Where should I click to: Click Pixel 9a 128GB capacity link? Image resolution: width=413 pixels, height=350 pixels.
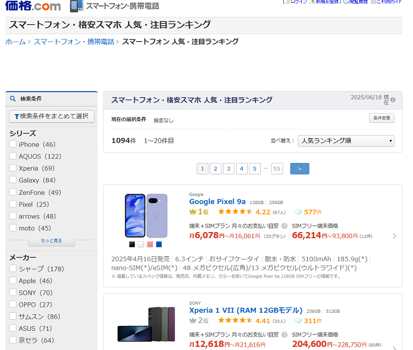256,202
